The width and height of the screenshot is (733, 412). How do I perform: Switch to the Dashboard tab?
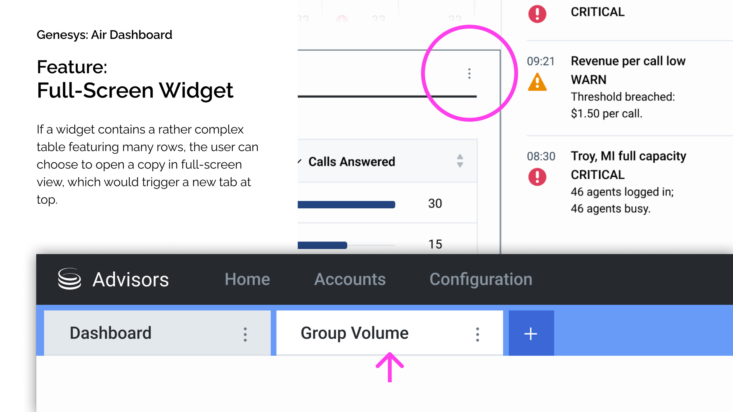(x=111, y=333)
